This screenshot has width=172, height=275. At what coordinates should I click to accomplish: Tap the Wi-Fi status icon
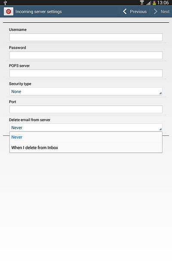pos(142,3)
